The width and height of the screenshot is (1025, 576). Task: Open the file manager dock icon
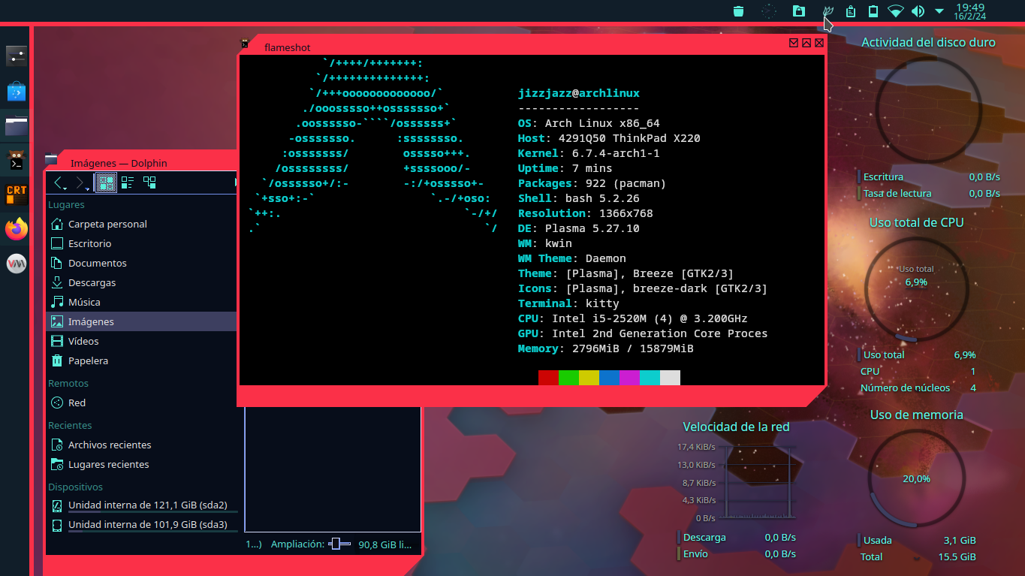16,125
